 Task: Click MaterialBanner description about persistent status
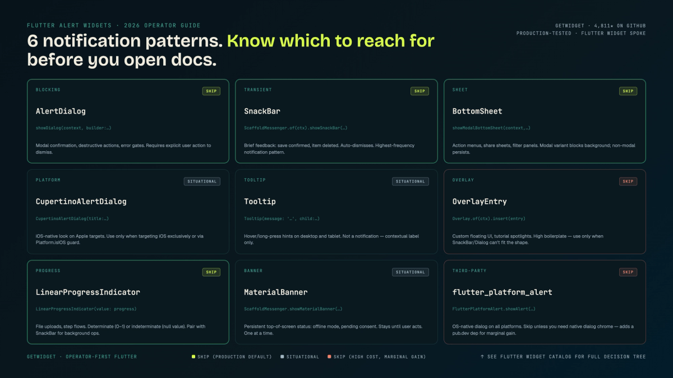tap(333, 330)
